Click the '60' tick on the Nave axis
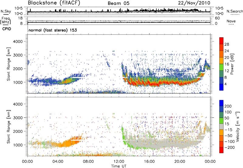Image resolution: width=243 pixels, height=168 pixels. pyautogui.click(x=217, y=18)
